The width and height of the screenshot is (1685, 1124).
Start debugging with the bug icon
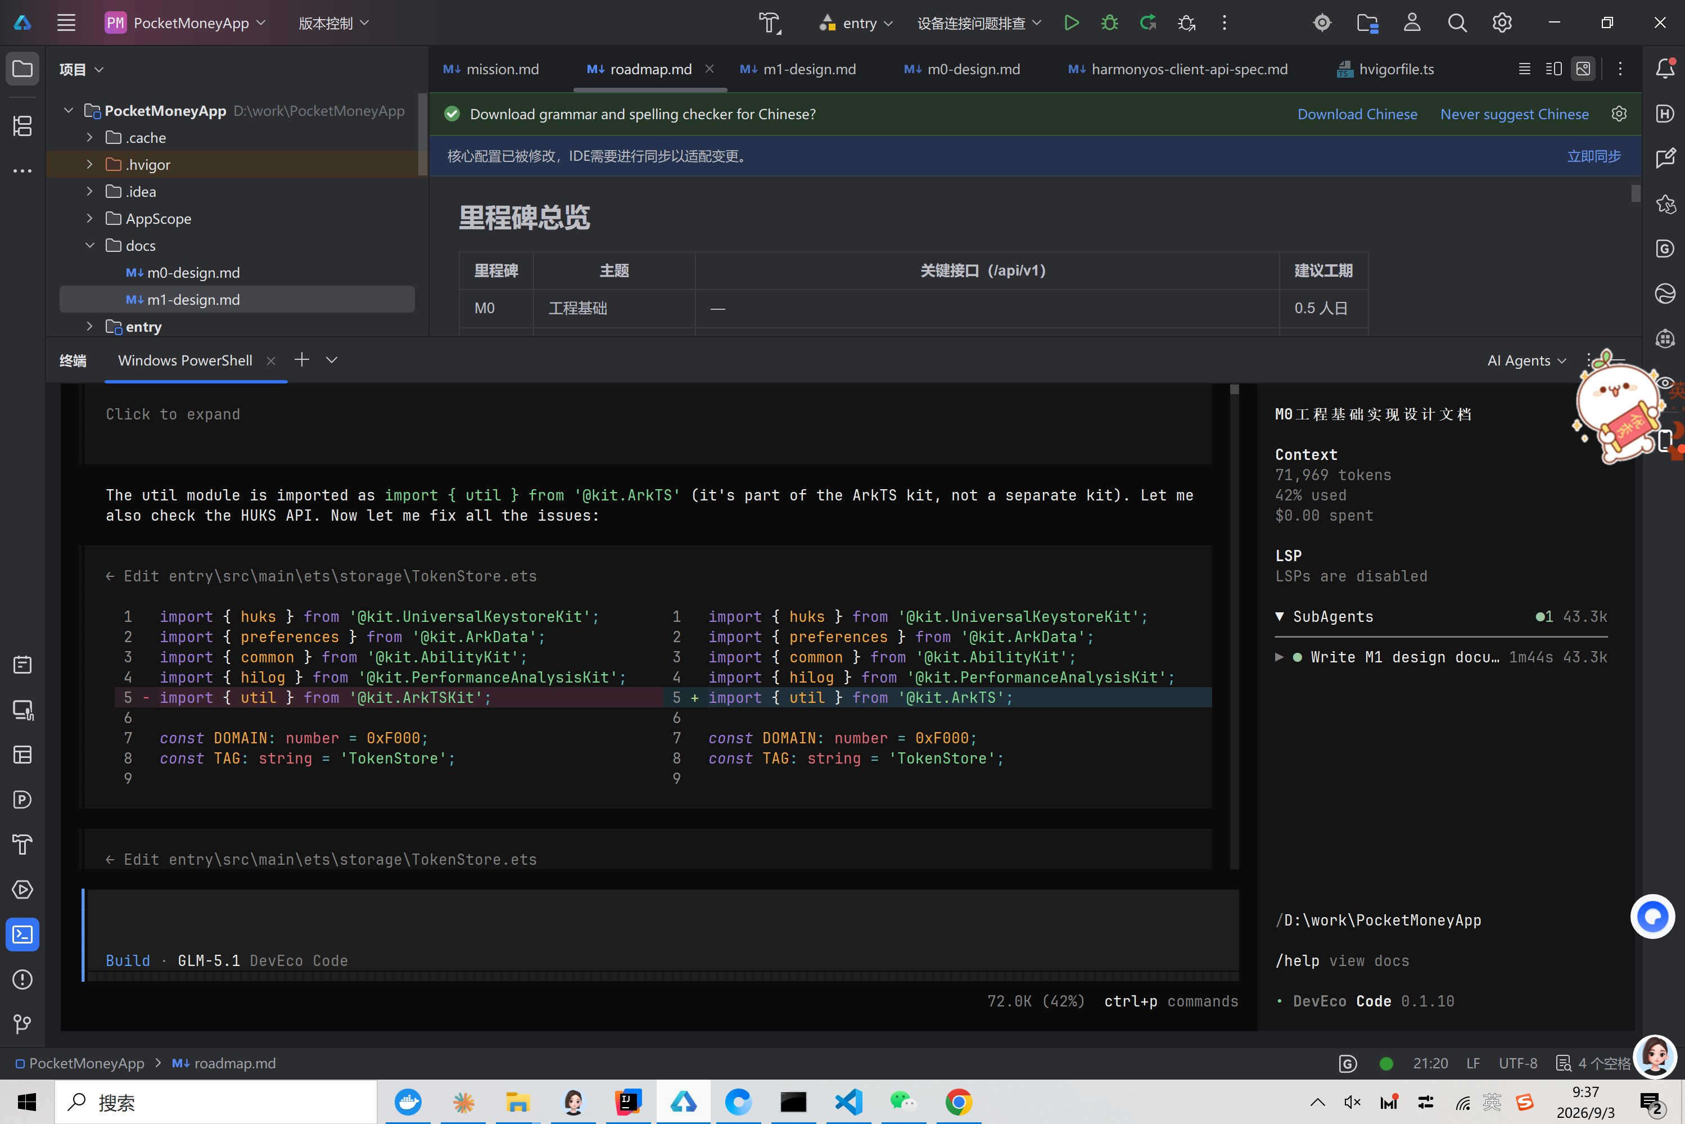click(1109, 23)
